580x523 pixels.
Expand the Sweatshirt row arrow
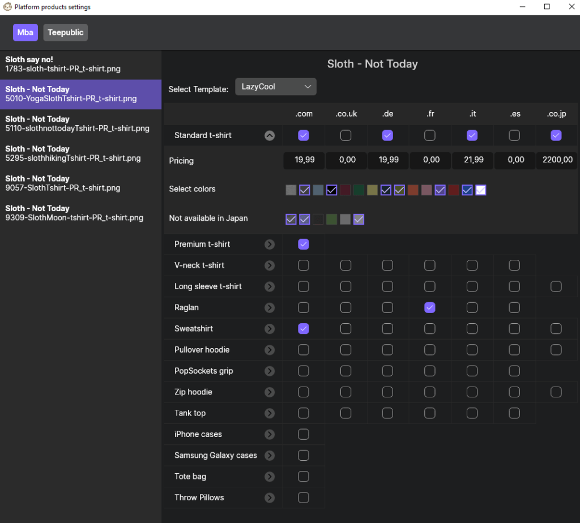click(x=270, y=329)
